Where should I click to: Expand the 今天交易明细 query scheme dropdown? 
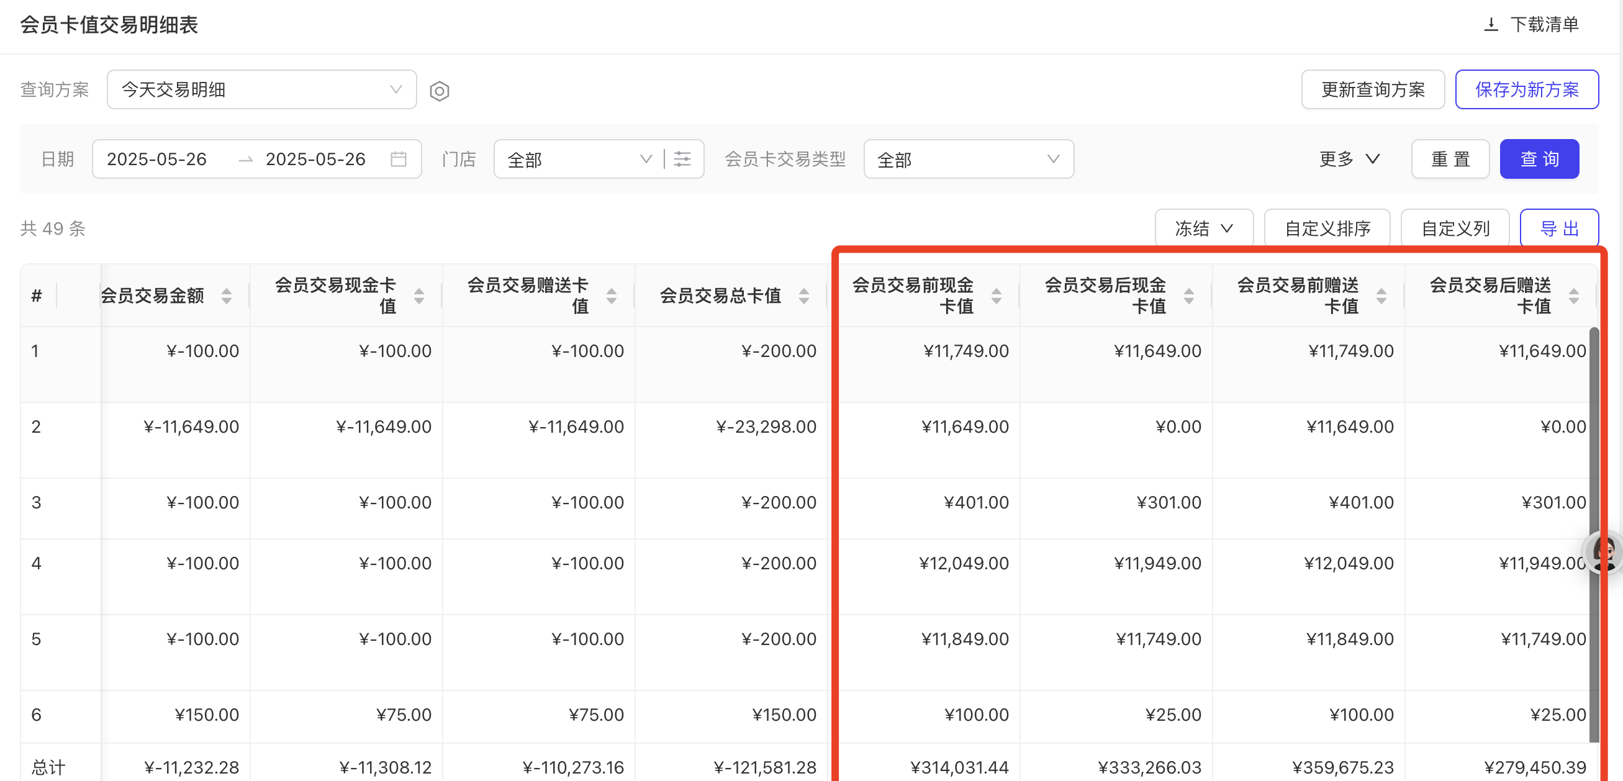pyautogui.click(x=261, y=89)
